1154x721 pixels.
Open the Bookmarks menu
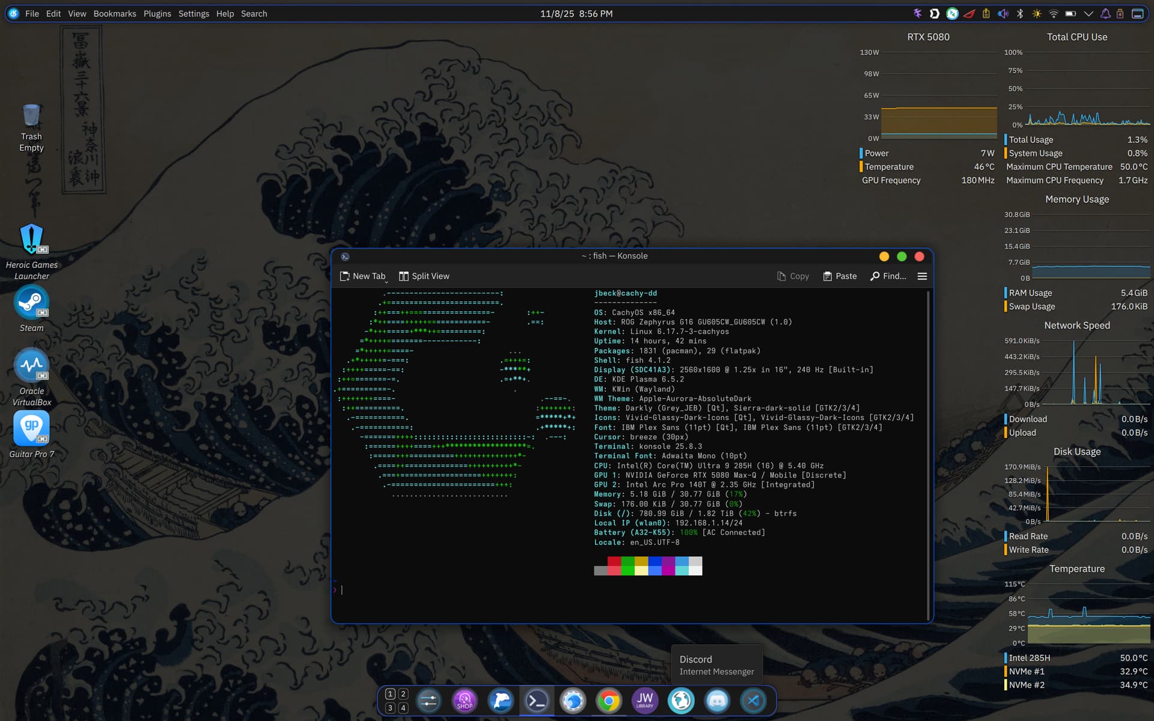coord(114,13)
